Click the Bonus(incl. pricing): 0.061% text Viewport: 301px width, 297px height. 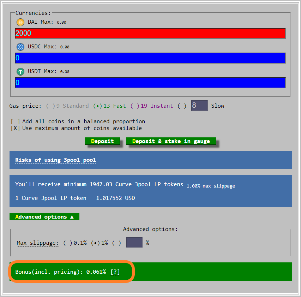[61, 272]
